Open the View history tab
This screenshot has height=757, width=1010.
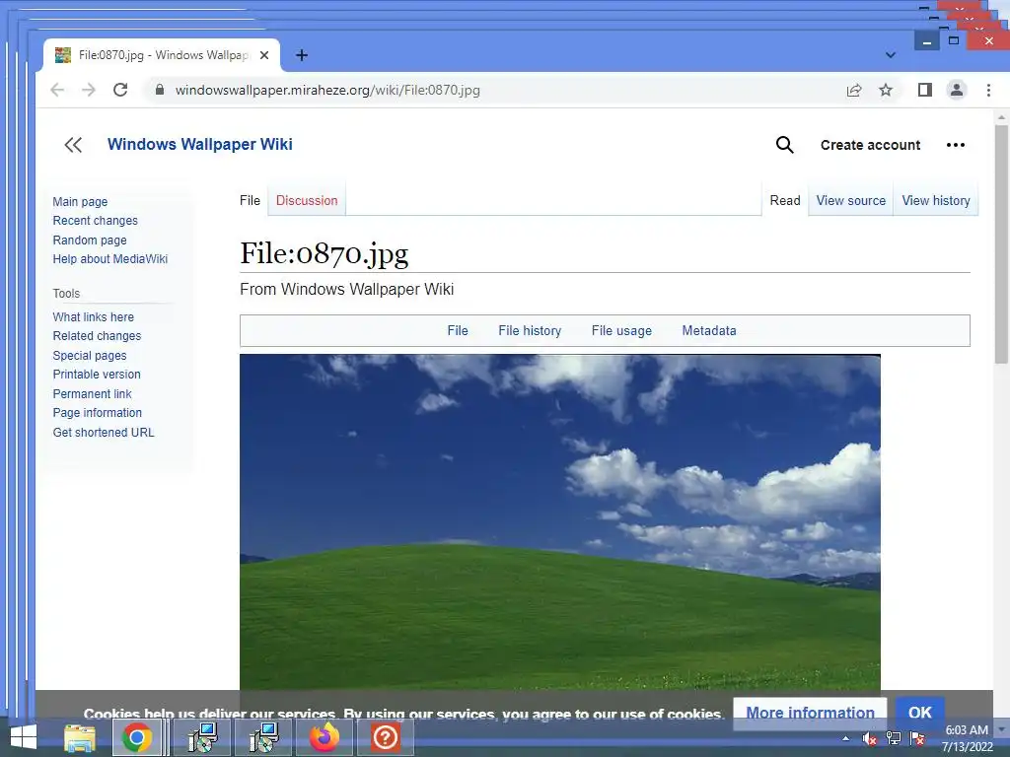[936, 200]
